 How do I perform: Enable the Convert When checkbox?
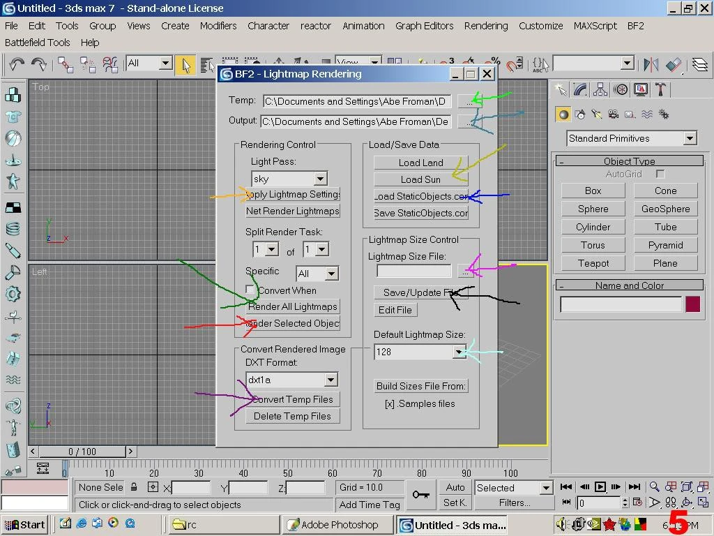[x=250, y=290]
